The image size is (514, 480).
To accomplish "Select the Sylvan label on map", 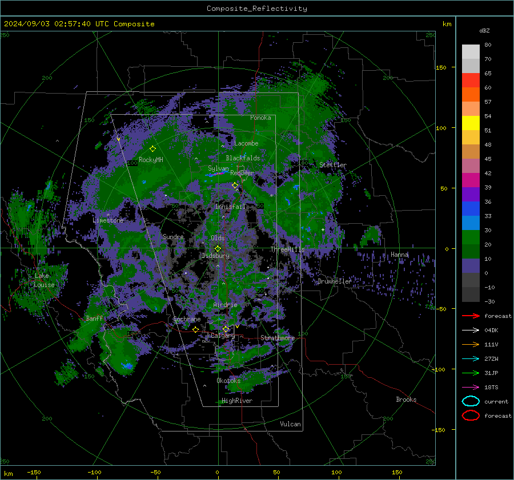I will [x=218, y=168].
